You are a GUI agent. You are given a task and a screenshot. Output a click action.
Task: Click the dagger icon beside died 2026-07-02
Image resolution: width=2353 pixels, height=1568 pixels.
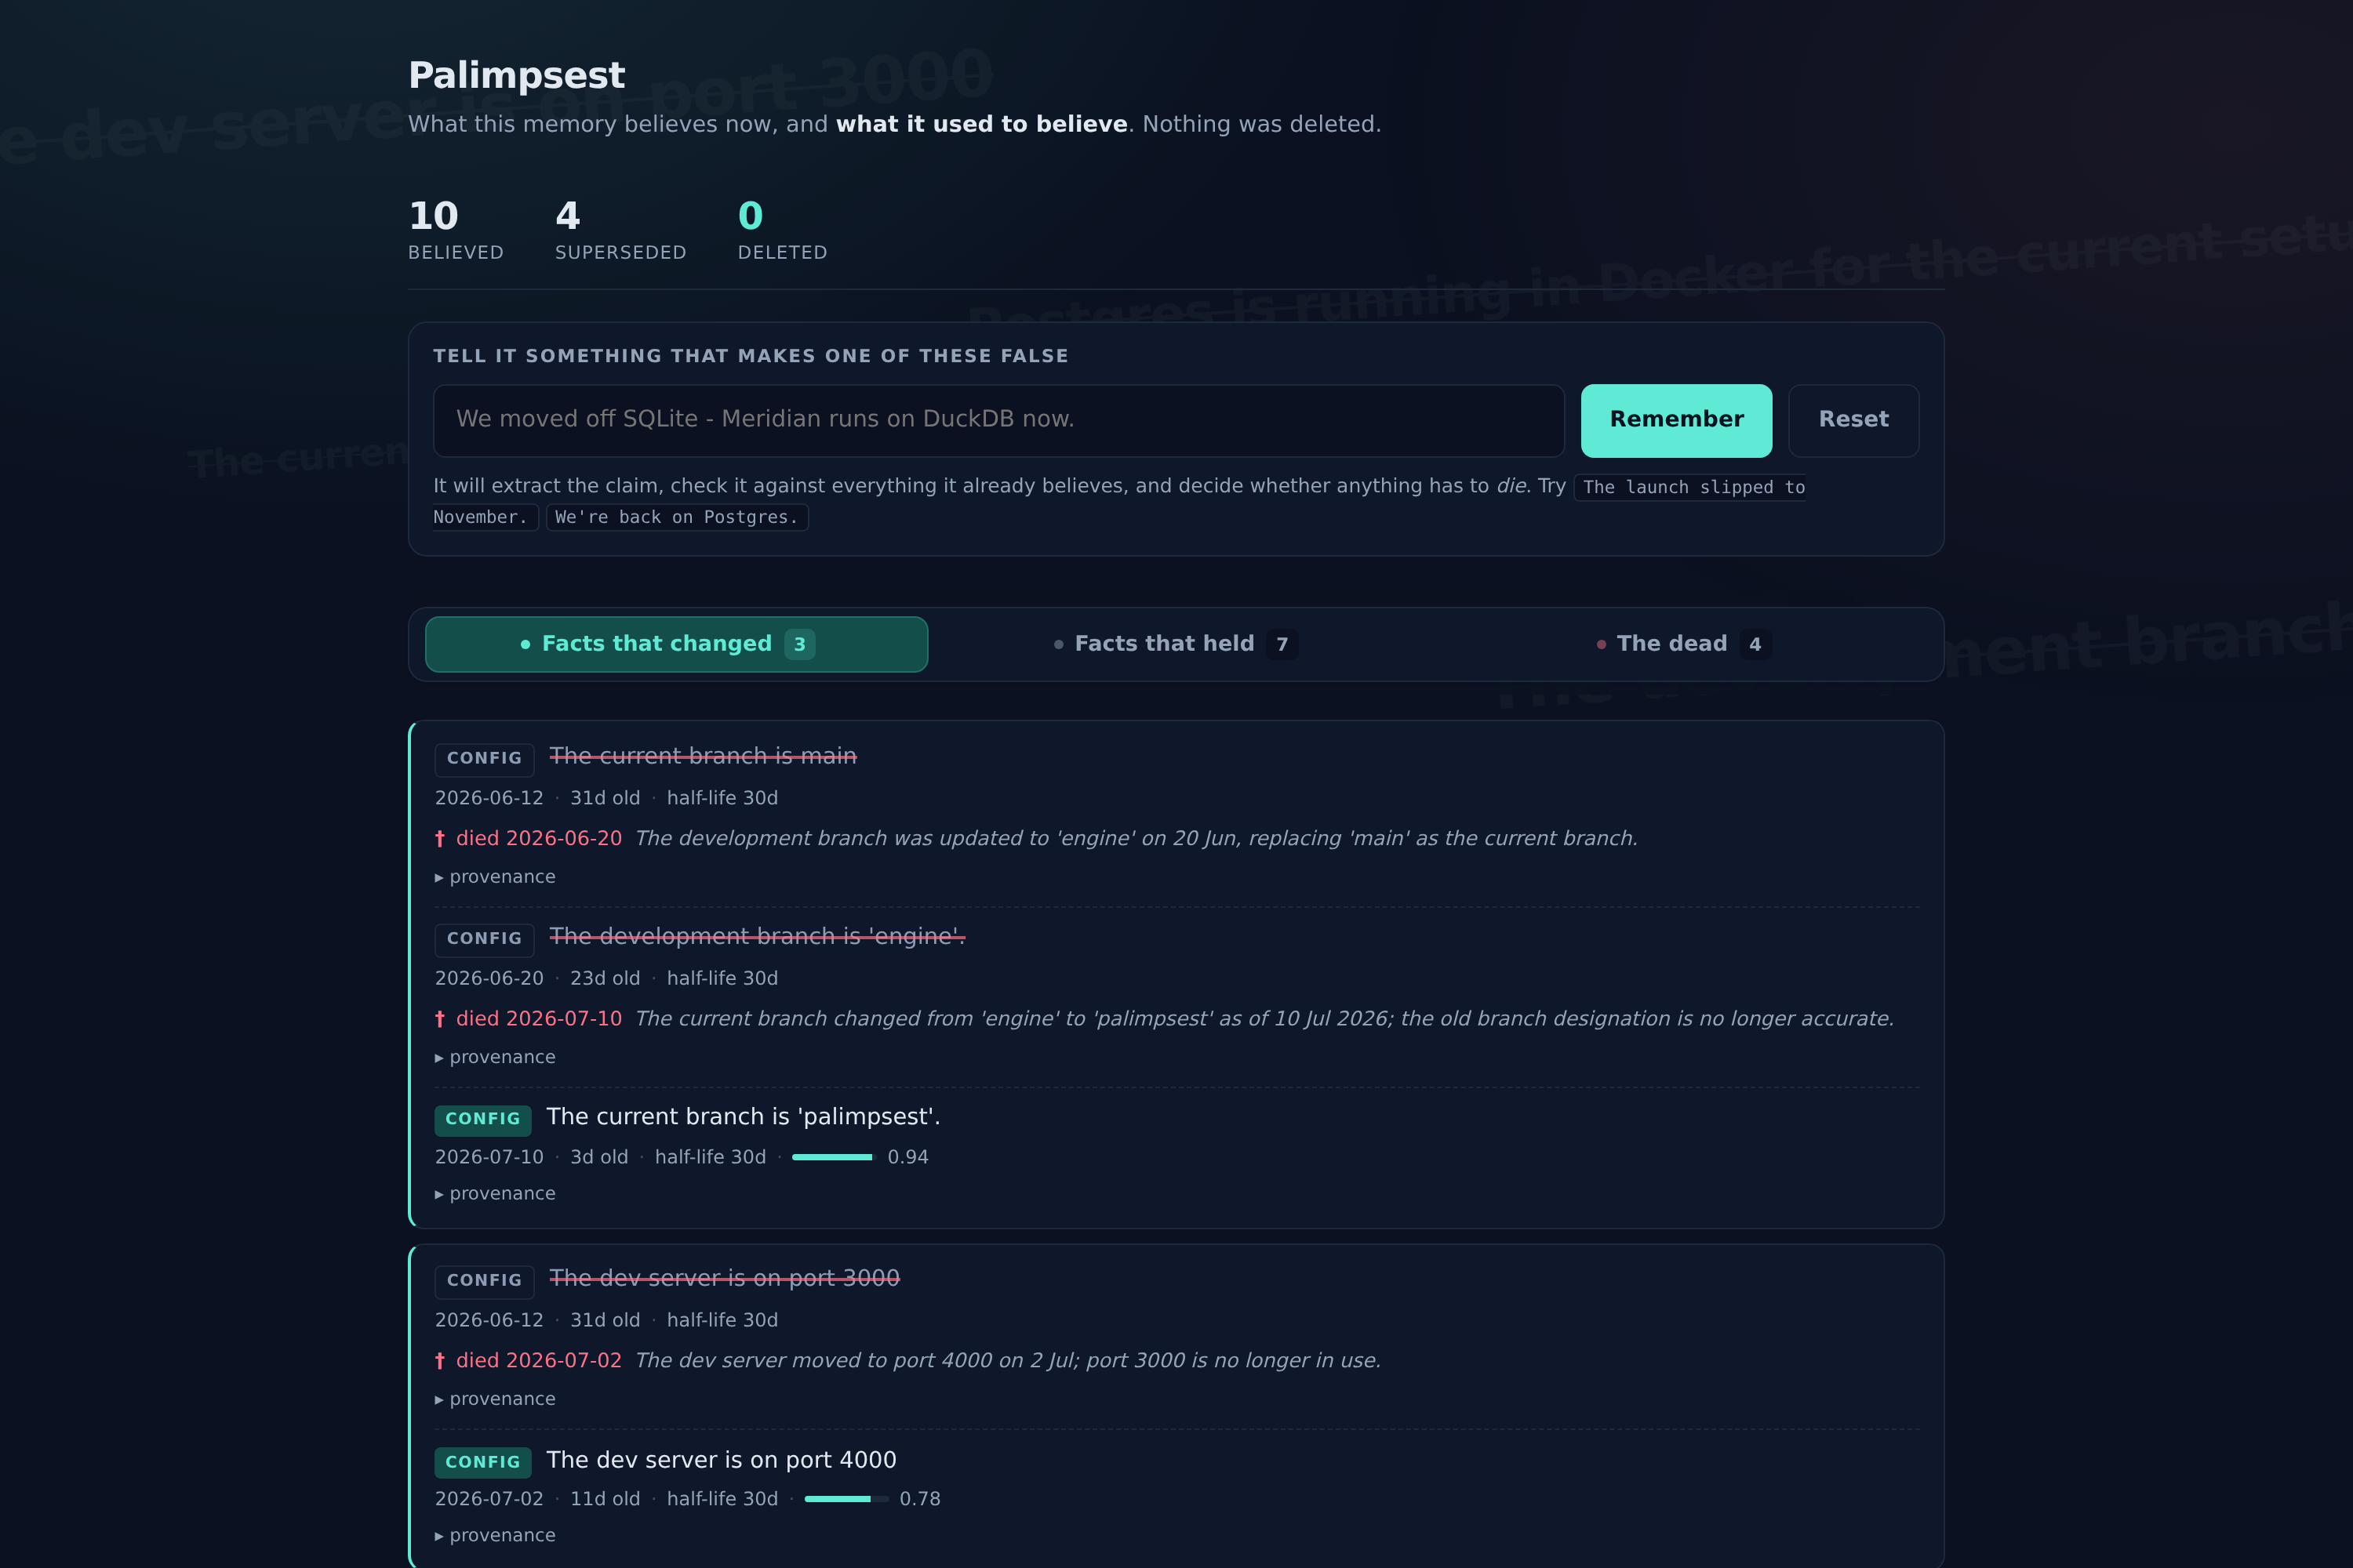[x=440, y=1360]
